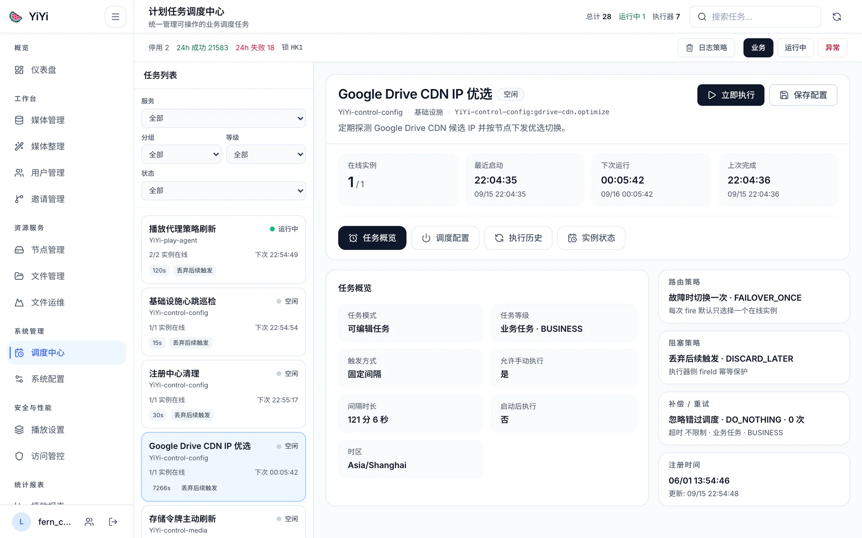
Task: Toggle the 业务 filter button
Action: pos(758,48)
